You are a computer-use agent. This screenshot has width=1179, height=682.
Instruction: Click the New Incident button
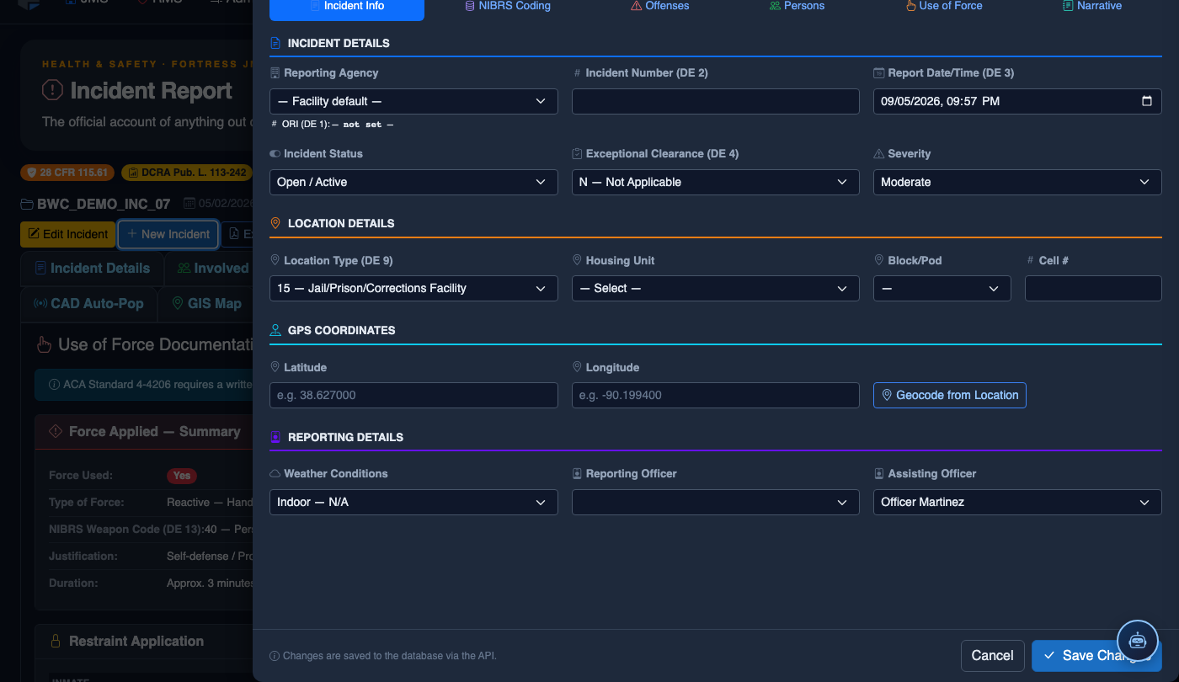168,234
